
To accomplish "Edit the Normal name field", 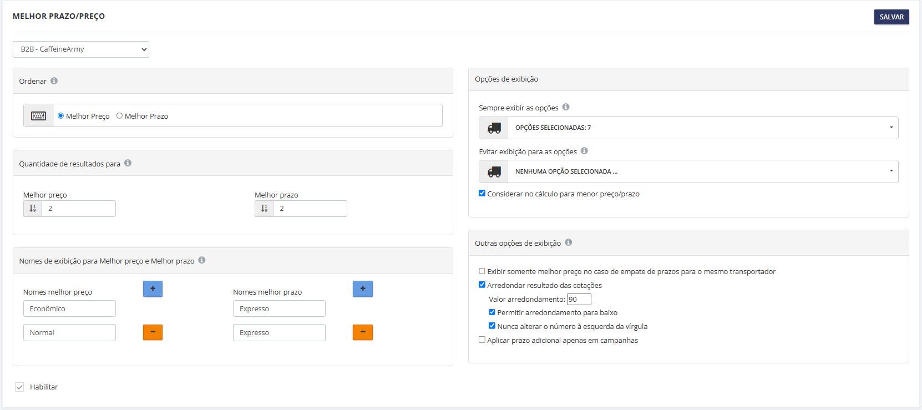I will (x=69, y=332).
